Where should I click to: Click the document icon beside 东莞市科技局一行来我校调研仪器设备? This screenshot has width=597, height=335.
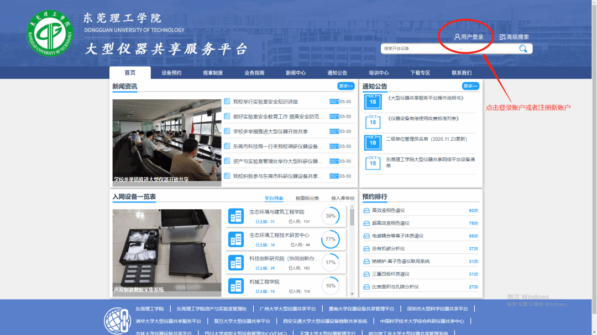pos(227,146)
